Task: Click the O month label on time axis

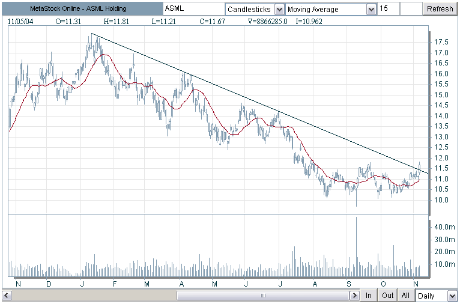Action: click(x=383, y=284)
